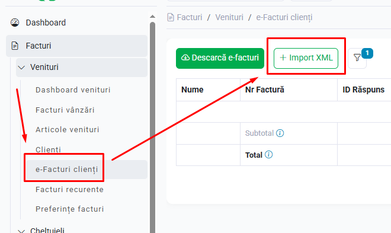Viewport: 391px width, 233px height.
Task: Open the Clienti menu item
Action: point(48,149)
